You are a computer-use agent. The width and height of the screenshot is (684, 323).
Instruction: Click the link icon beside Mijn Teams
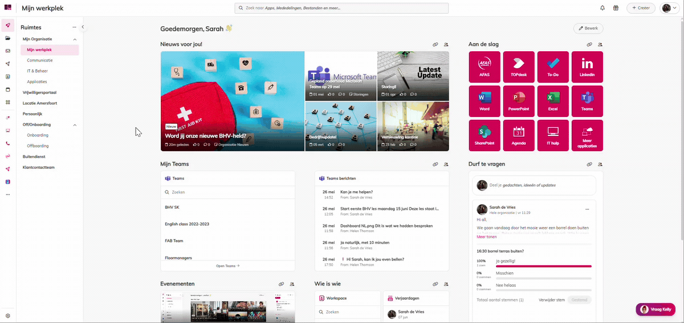pyautogui.click(x=435, y=164)
